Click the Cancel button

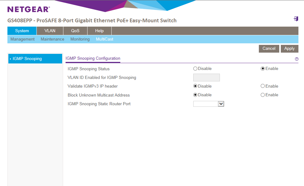269,49
